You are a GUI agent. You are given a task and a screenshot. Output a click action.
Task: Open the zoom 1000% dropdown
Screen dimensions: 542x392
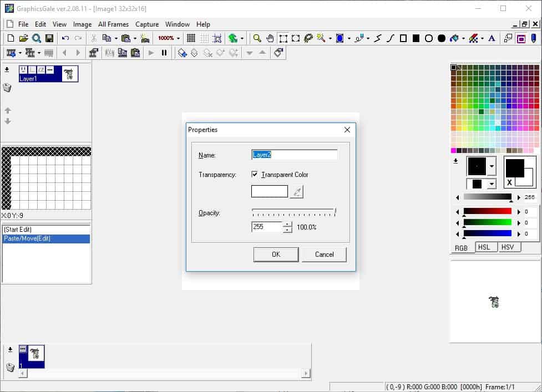[179, 38]
